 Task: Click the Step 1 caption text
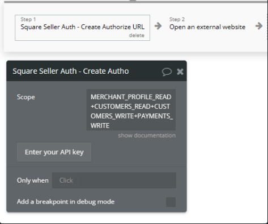tap(28, 19)
